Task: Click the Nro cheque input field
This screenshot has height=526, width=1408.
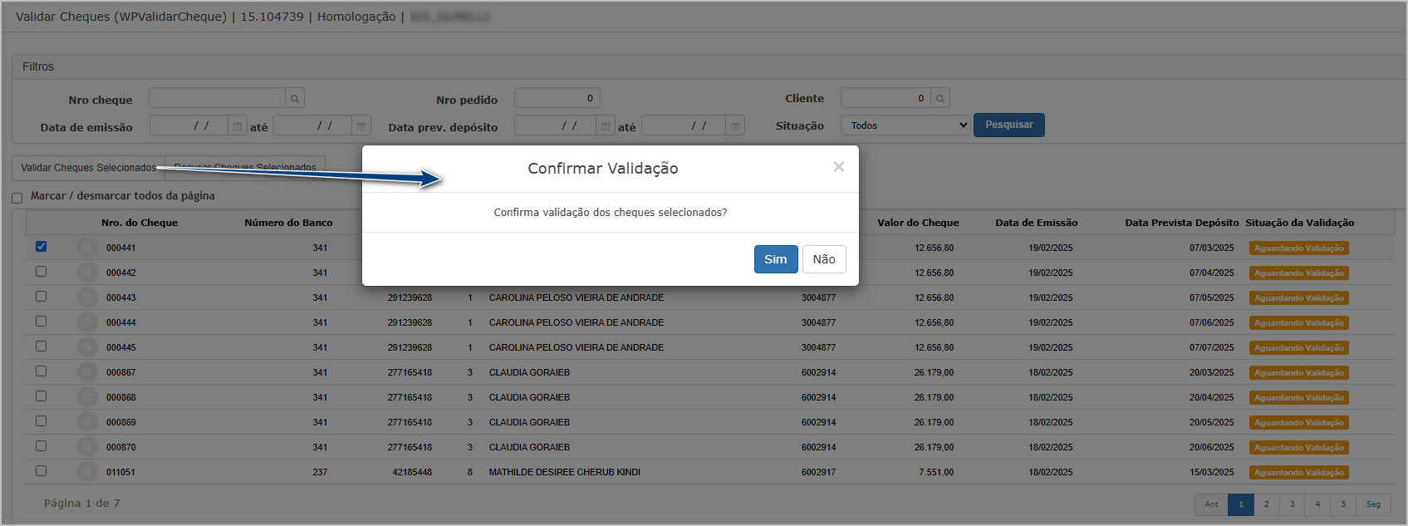Action: point(217,99)
